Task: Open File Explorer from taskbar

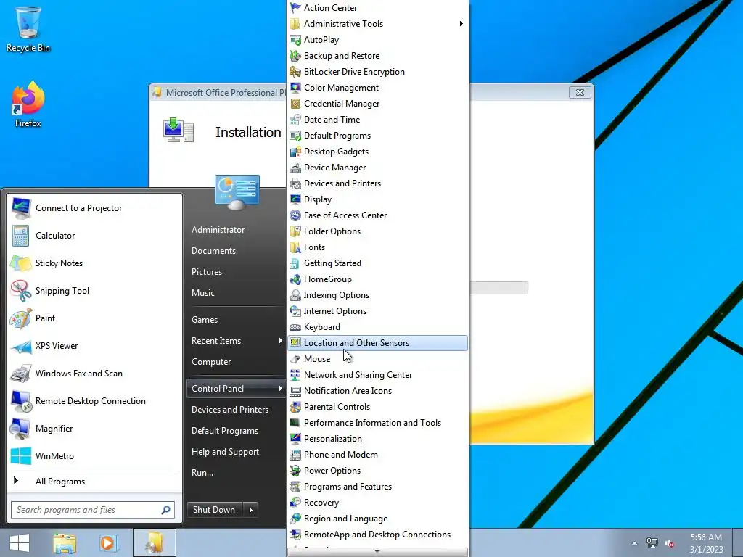Action: (65, 542)
